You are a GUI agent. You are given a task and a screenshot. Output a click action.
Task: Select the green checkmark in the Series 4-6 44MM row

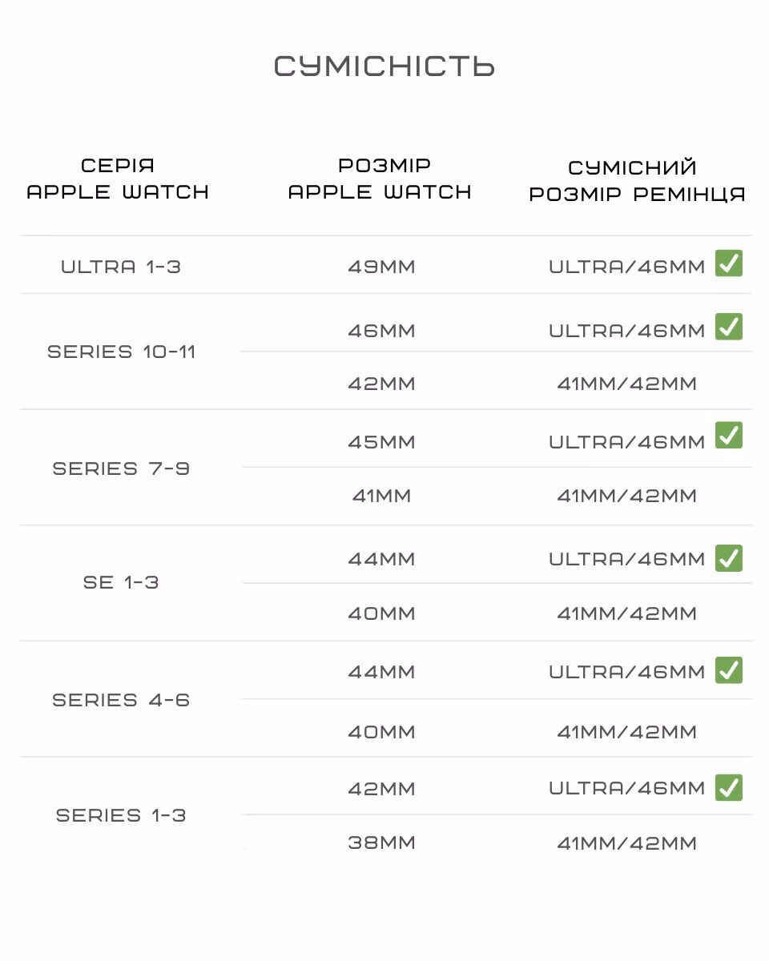point(729,670)
